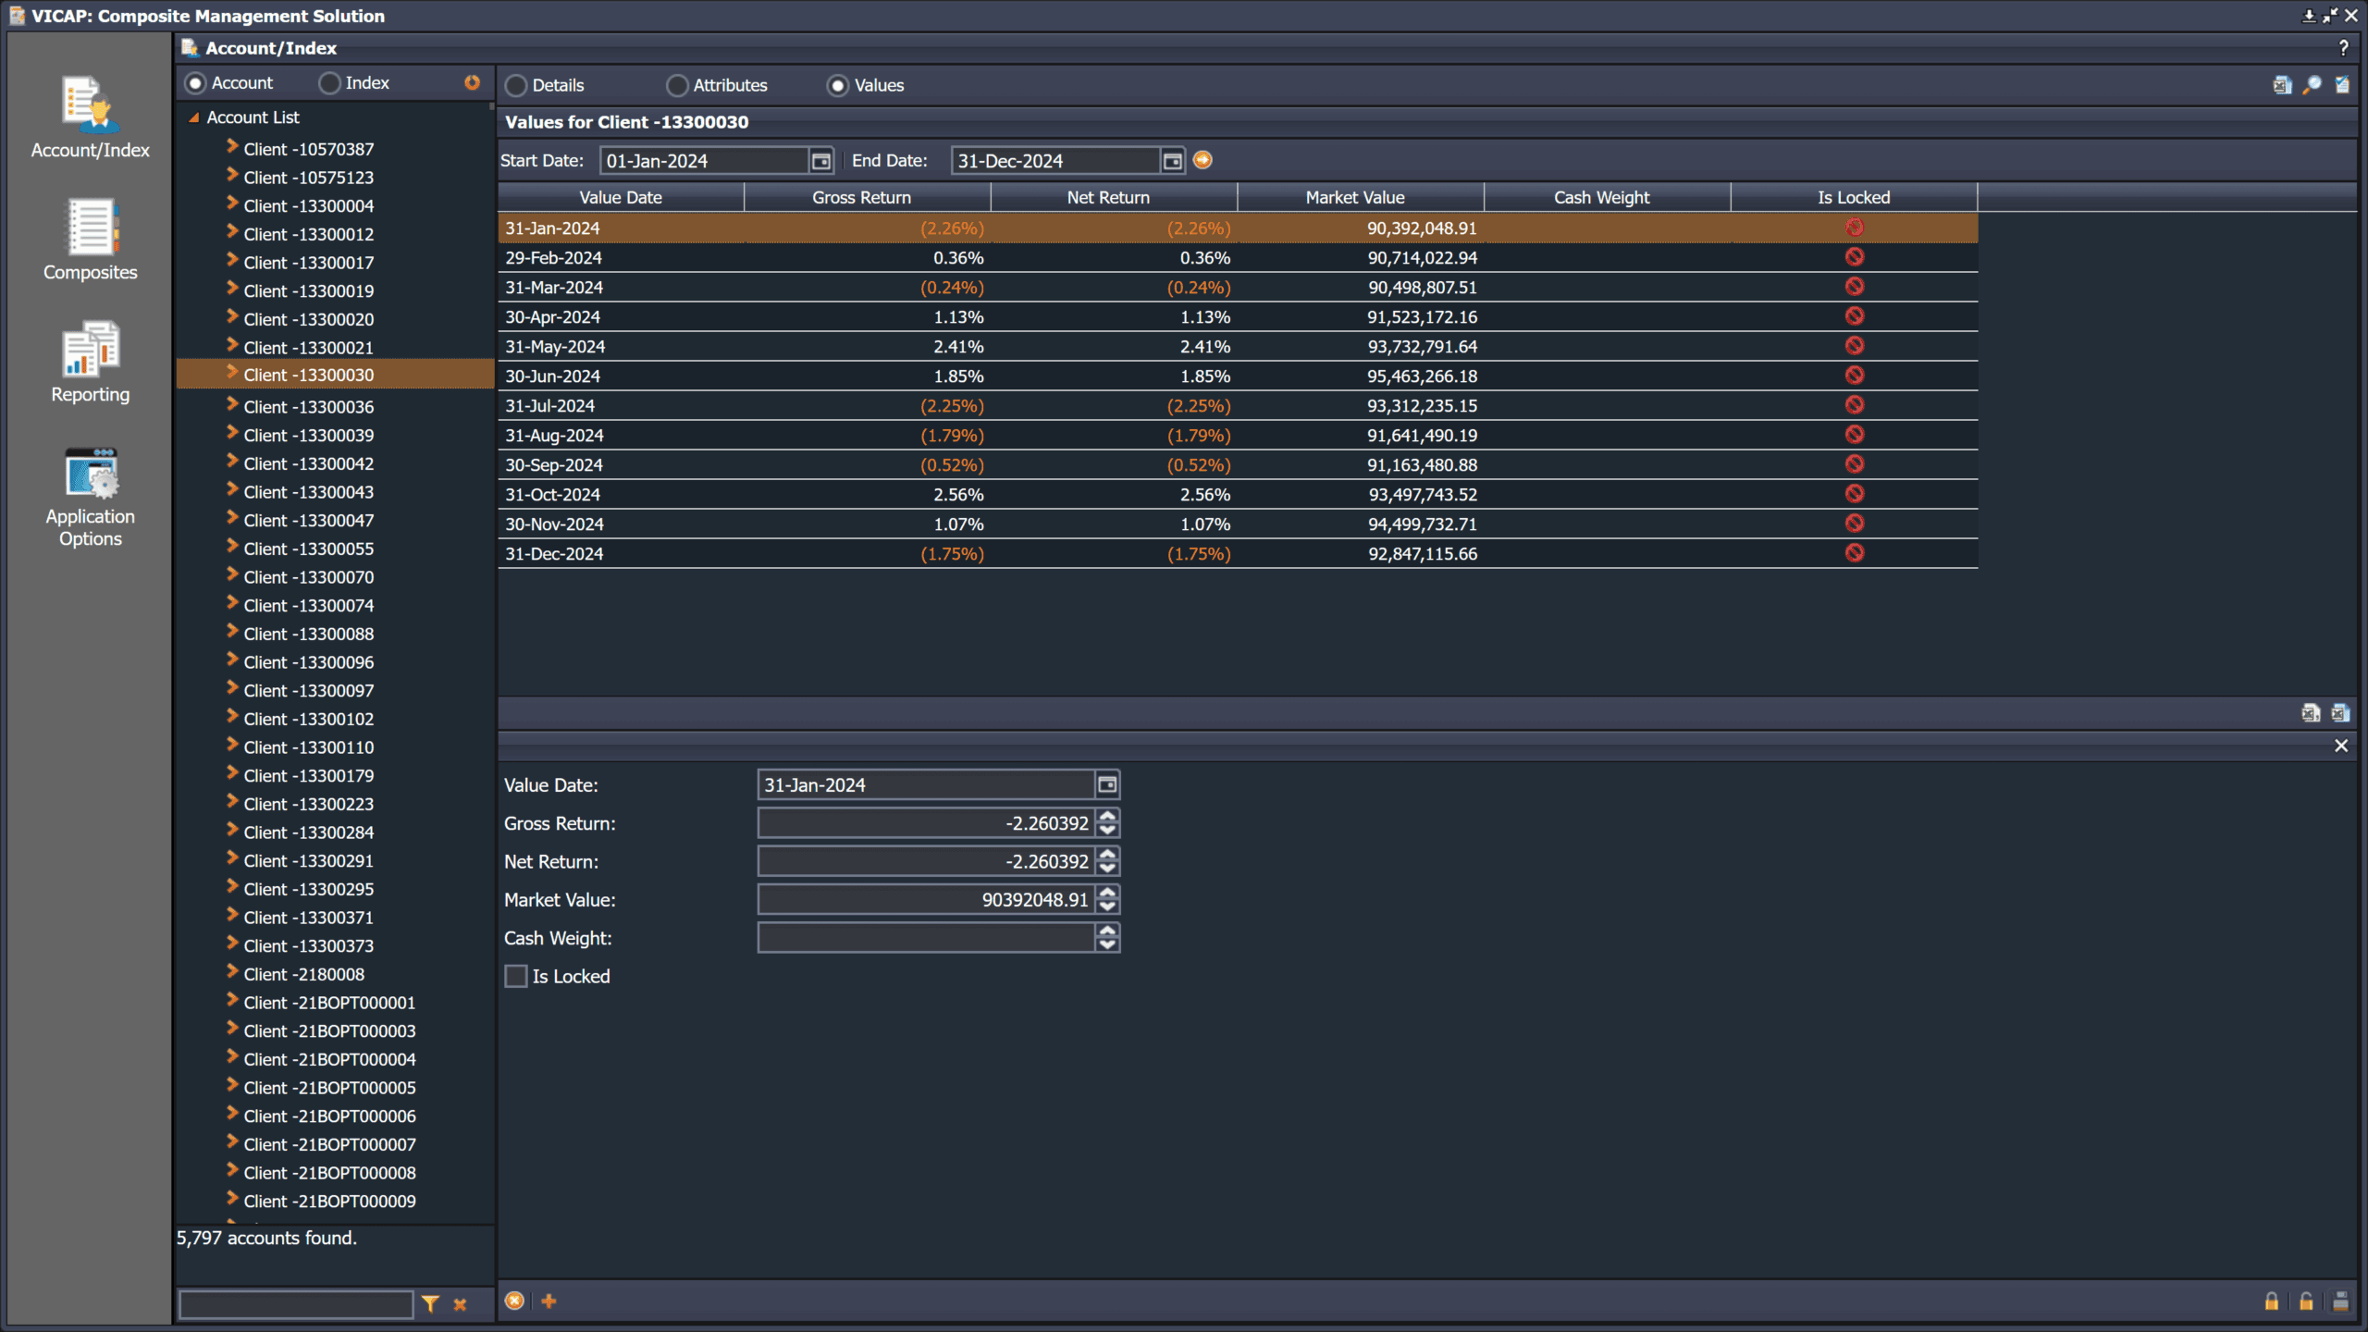
Task: Open the Account/Index sidebar module
Action: 90,117
